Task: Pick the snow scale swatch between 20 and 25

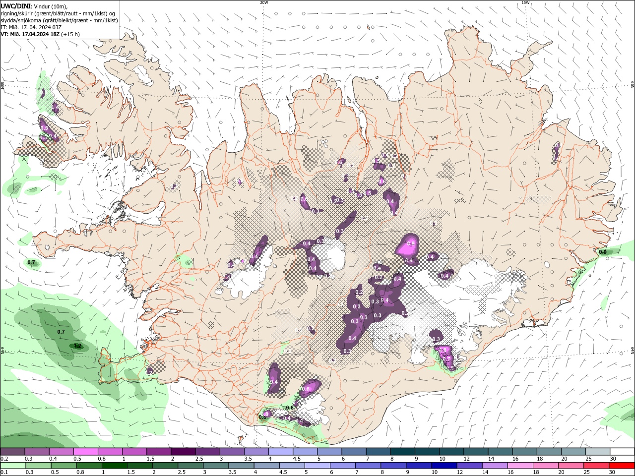Action: click(573, 452)
